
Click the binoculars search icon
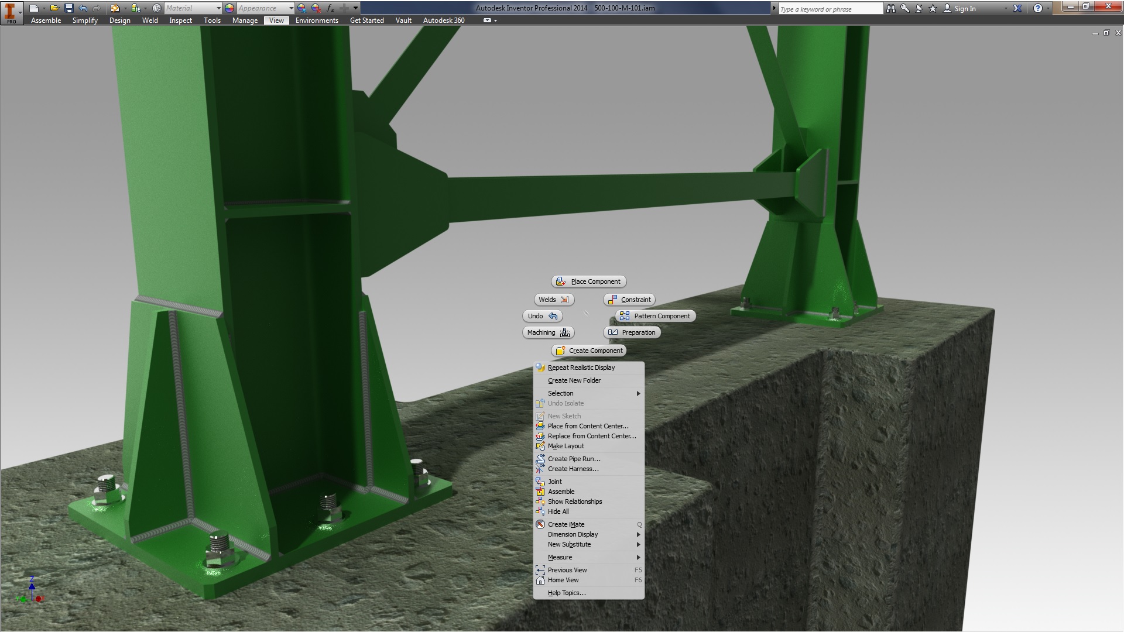pos(890,8)
